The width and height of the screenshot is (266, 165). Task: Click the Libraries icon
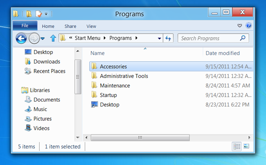(25, 90)
